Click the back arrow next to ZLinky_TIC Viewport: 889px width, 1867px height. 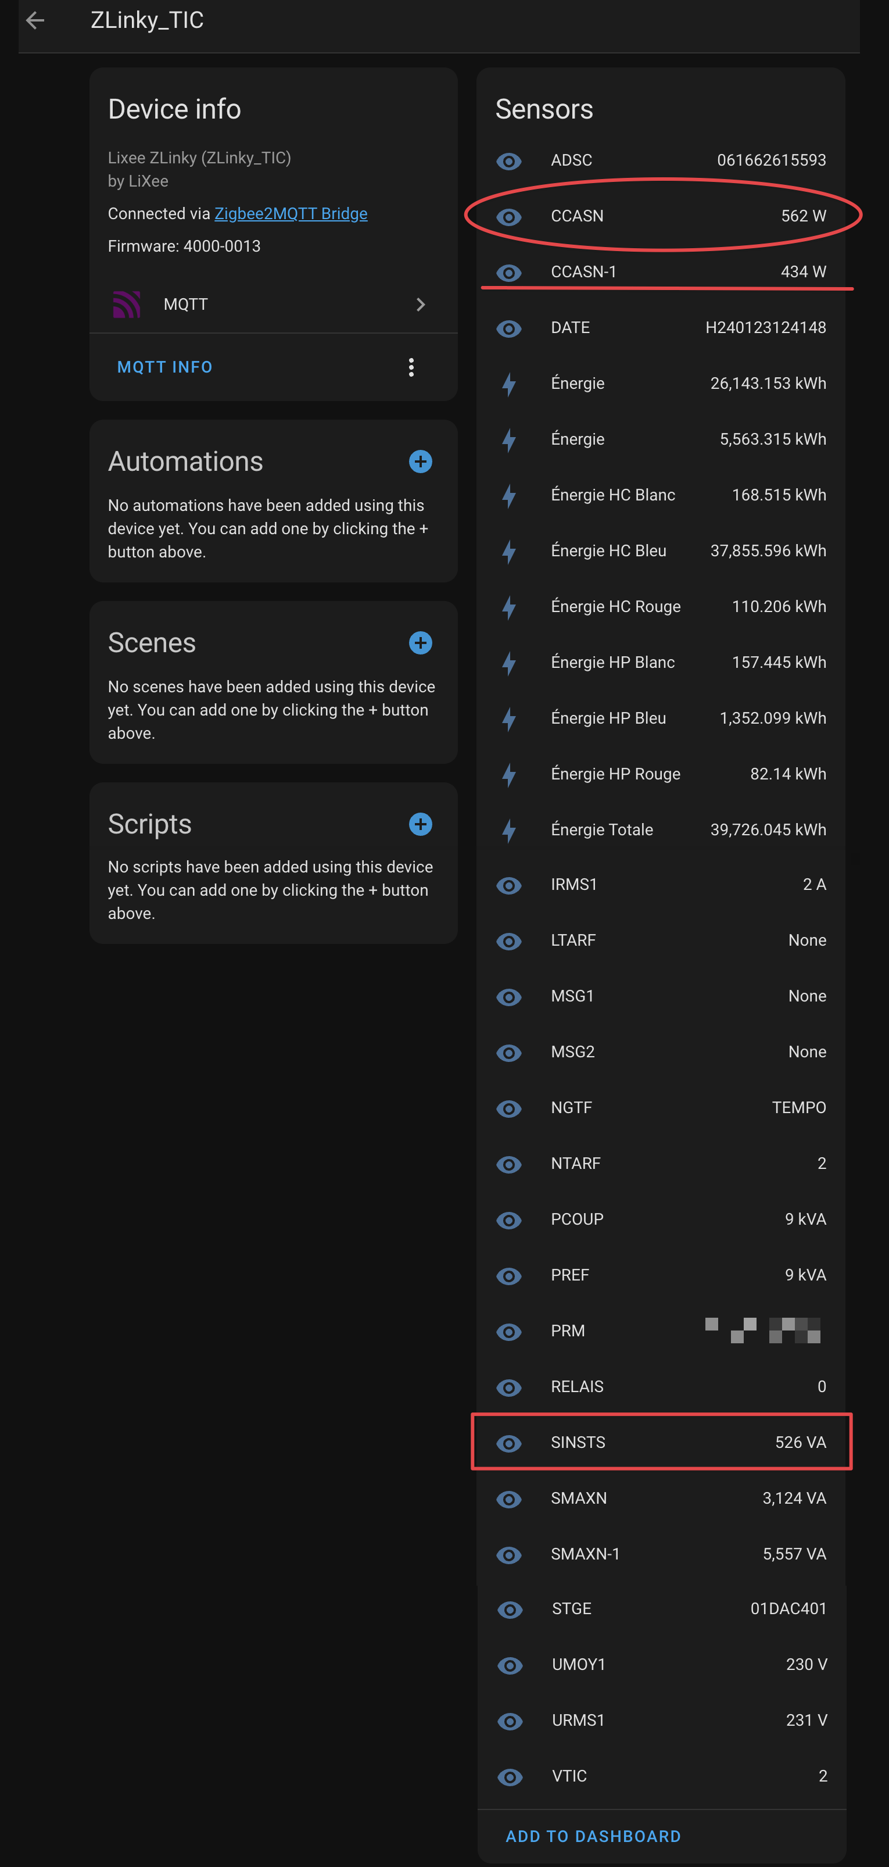tap(35, 20)
